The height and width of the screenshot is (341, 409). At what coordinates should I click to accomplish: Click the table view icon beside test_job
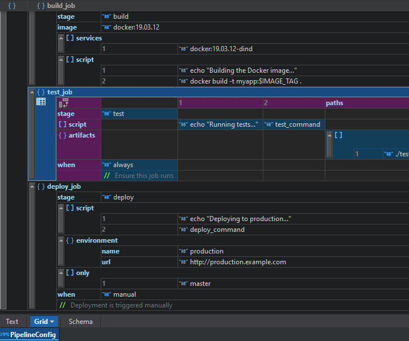pos(41,102)
